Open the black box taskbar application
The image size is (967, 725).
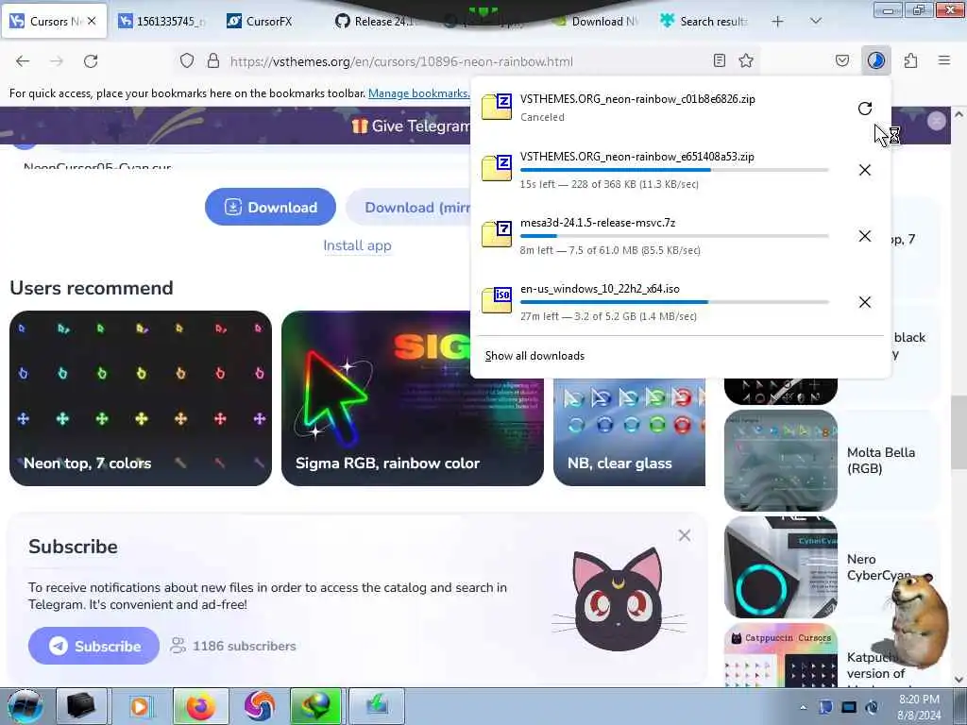click(x=81, y=706)
